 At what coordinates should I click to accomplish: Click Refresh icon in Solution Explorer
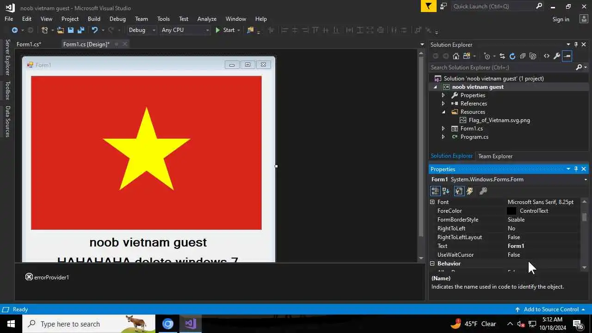(x=512, y=56)
